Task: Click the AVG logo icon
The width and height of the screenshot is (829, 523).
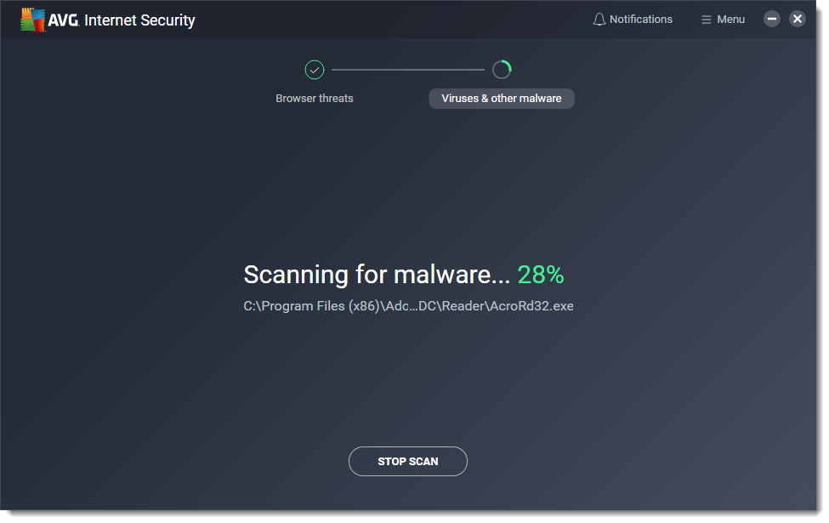Action: 33,18
